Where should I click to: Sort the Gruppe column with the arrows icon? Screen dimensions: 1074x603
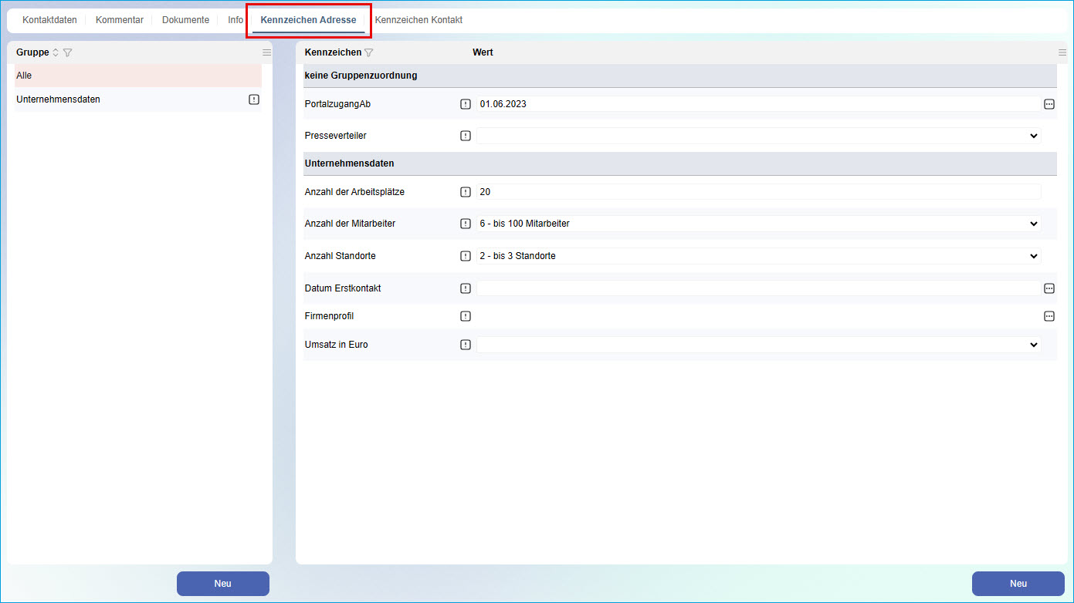pyautogui.click(x=56, y=52)
